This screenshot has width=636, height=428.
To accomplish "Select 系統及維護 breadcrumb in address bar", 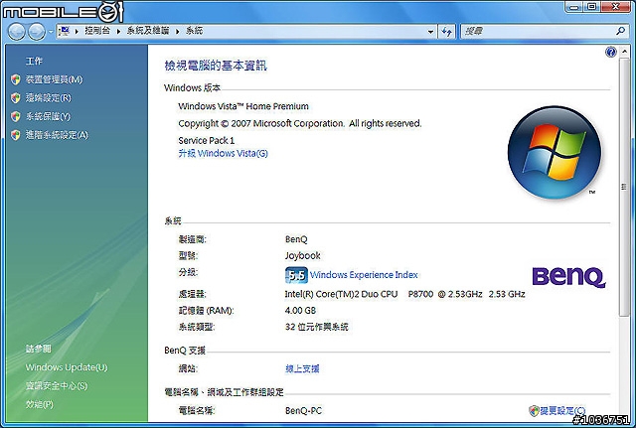I will point(148,31).
